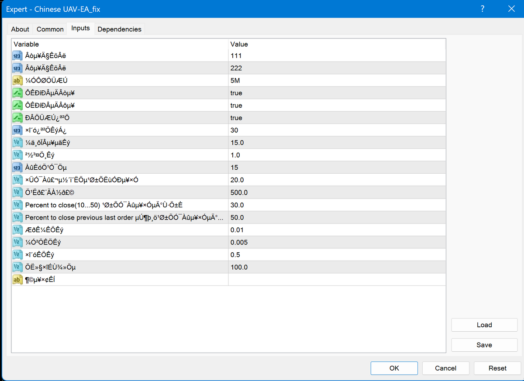Click the Variable column header
This screenshot has width=524, height=381.
tap(120, 44)
